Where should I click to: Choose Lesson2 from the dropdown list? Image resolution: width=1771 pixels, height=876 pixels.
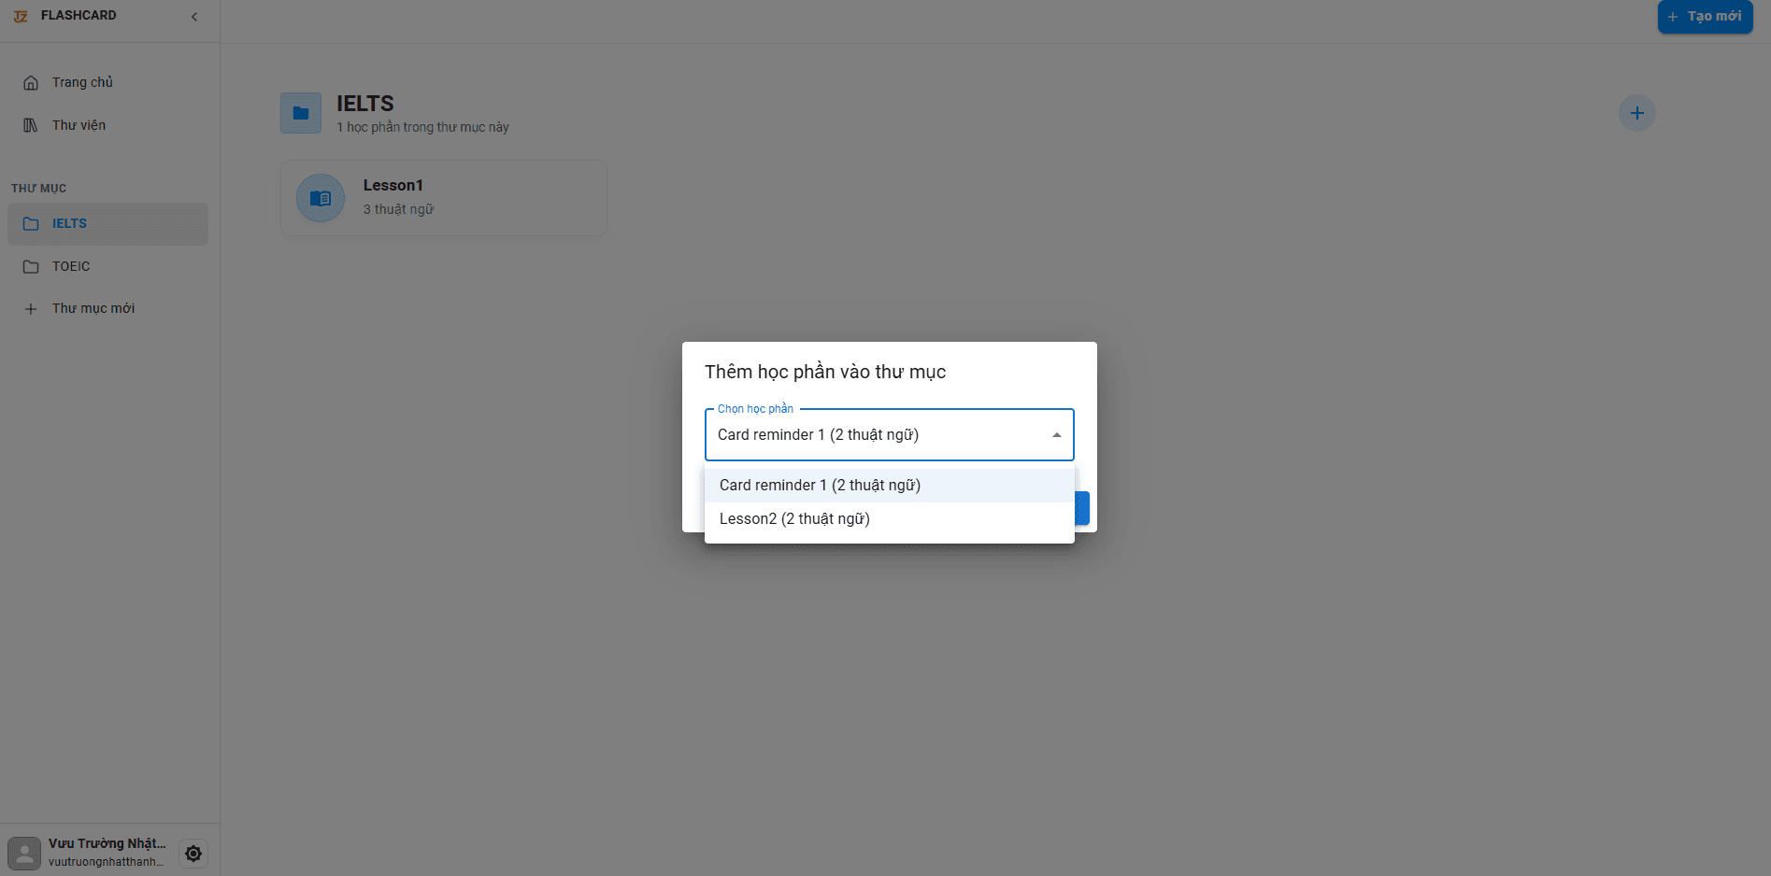(794, 519)
